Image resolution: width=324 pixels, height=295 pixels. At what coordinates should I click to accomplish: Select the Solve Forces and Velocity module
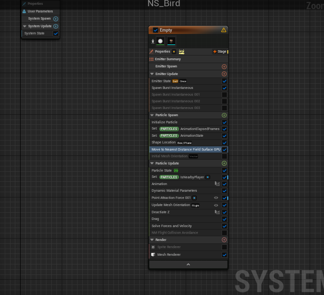[x=188, y=226]
